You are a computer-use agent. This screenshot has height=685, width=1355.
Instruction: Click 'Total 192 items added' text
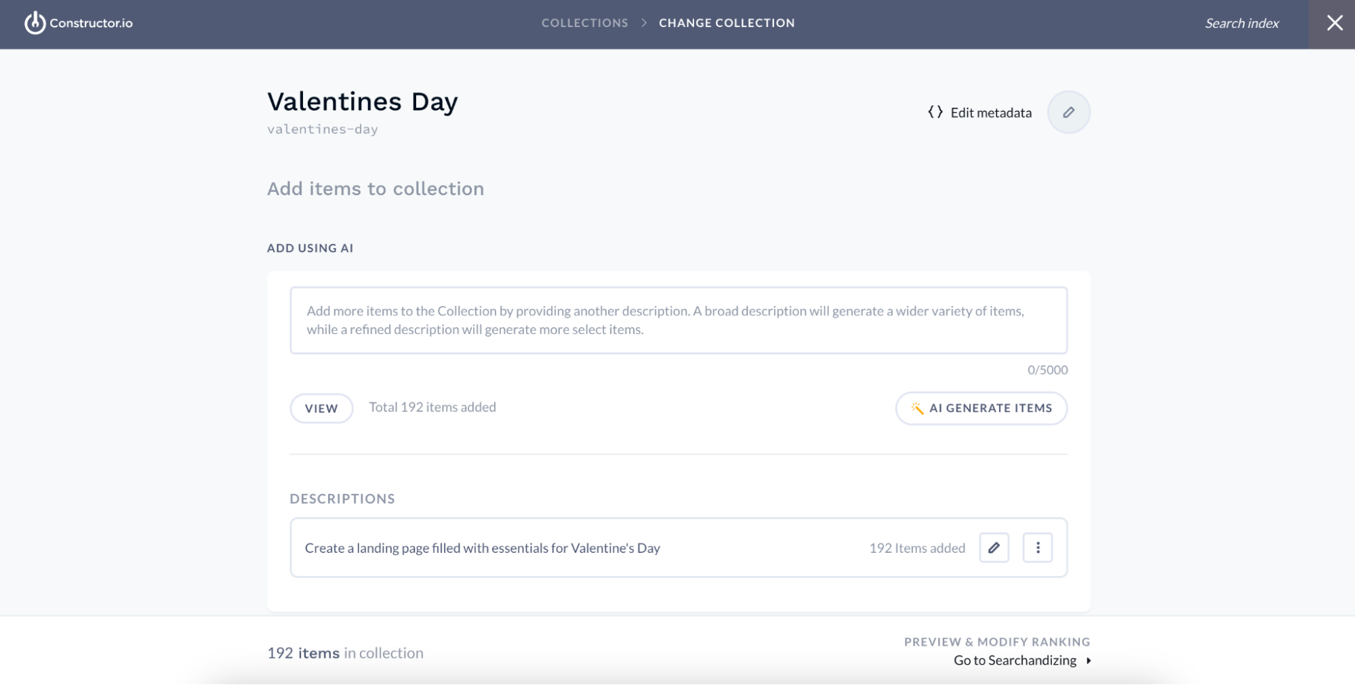[432, 407]
